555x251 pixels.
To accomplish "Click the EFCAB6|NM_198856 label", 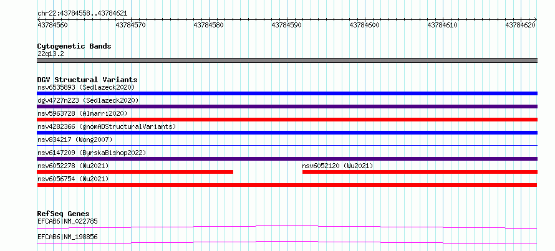I will coord(67,237).
